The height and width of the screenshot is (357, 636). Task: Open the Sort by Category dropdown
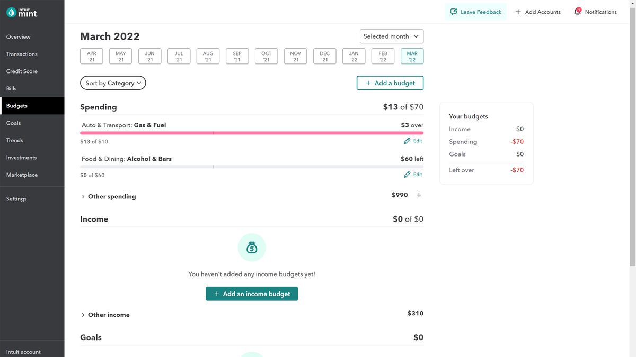click(x=112, y=83)
